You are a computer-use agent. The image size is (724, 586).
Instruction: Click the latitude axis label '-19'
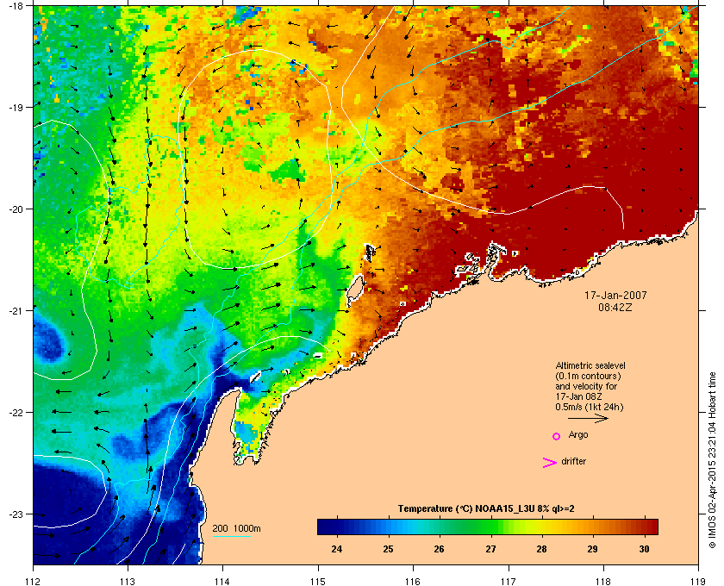click(16, 107)
